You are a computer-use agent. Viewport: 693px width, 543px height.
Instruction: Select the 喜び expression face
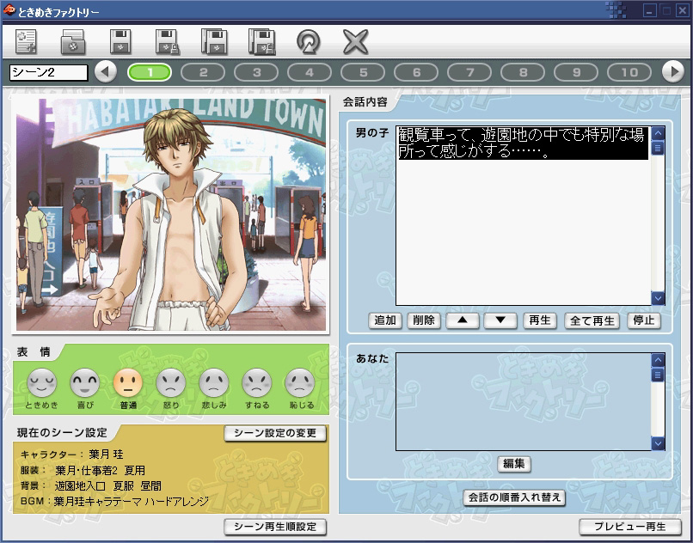(x=85, y=383)
